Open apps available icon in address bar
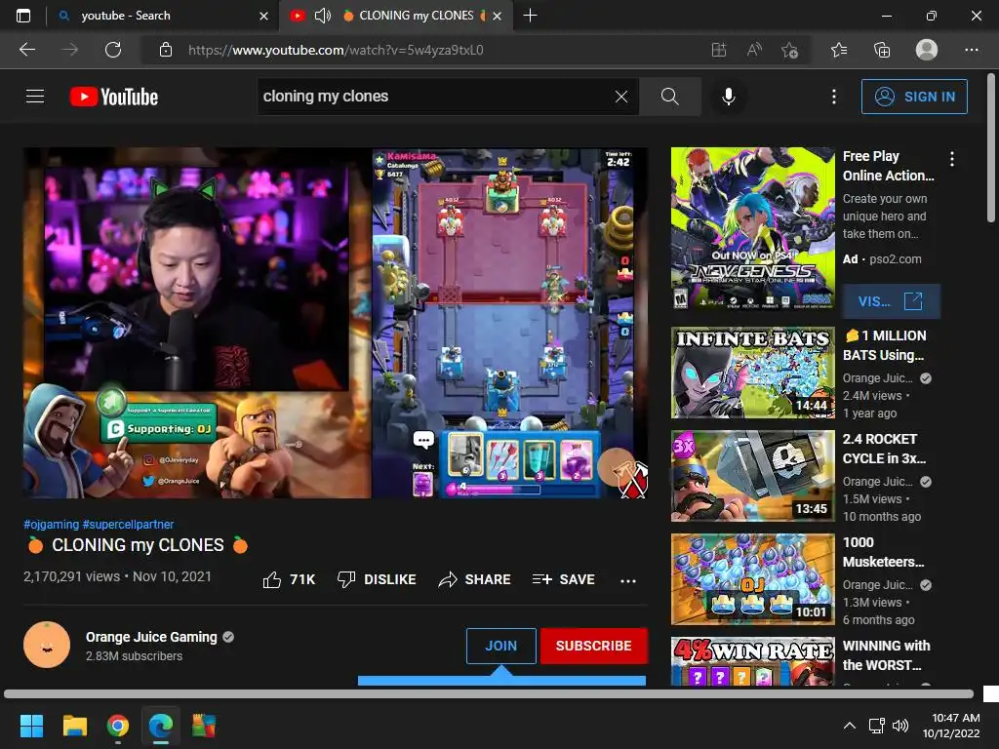The image size is (999, 749). tap(719, 50)
